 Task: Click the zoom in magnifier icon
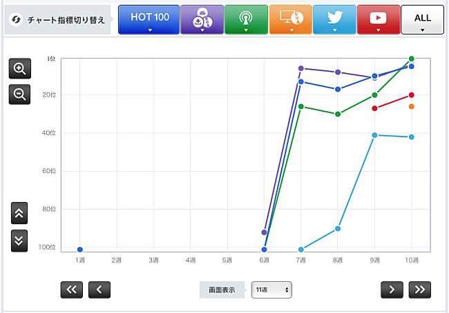pos(19,69)
